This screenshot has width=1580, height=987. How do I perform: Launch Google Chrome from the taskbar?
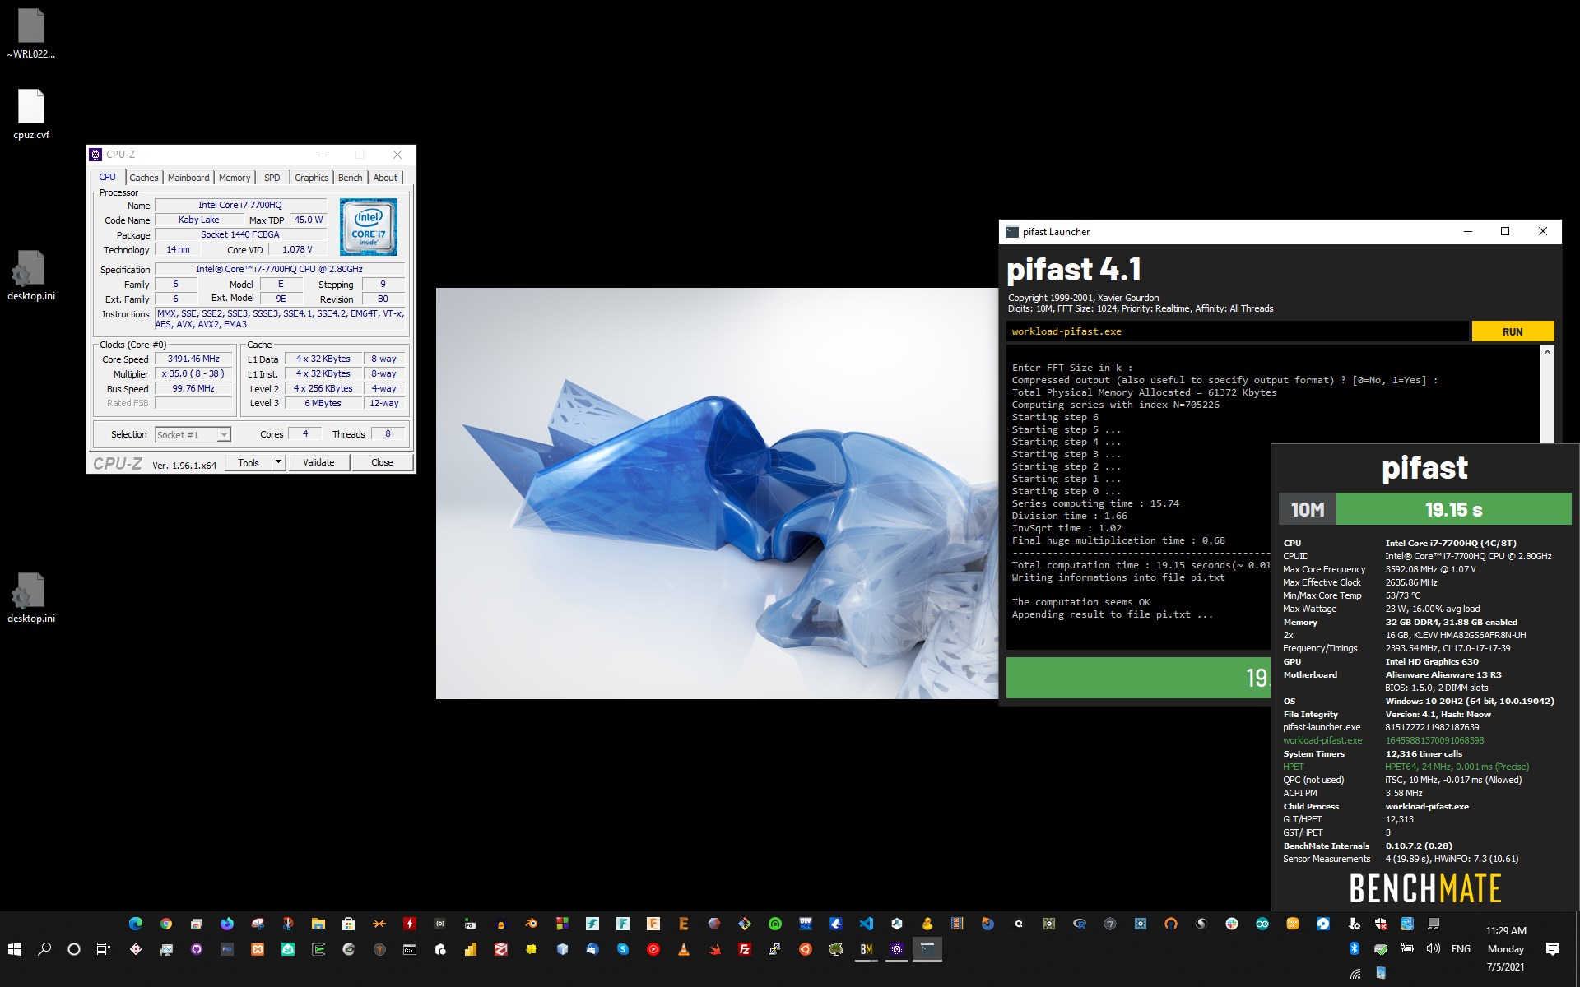coord(166,924)
